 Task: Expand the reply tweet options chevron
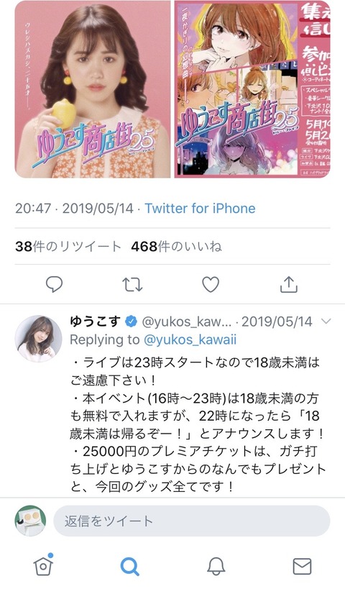click(x=326, y=321)
